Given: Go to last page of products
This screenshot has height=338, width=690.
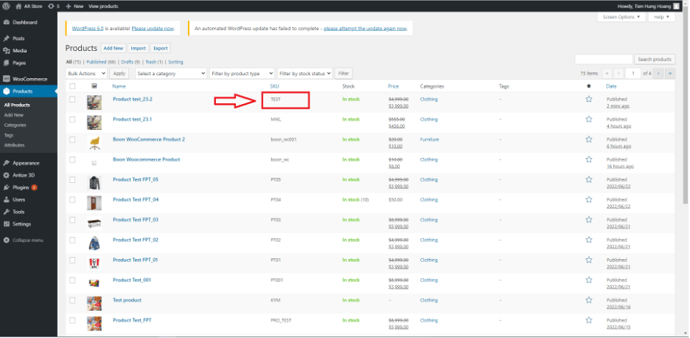Looking at the screenshot, I should point(670,74).
